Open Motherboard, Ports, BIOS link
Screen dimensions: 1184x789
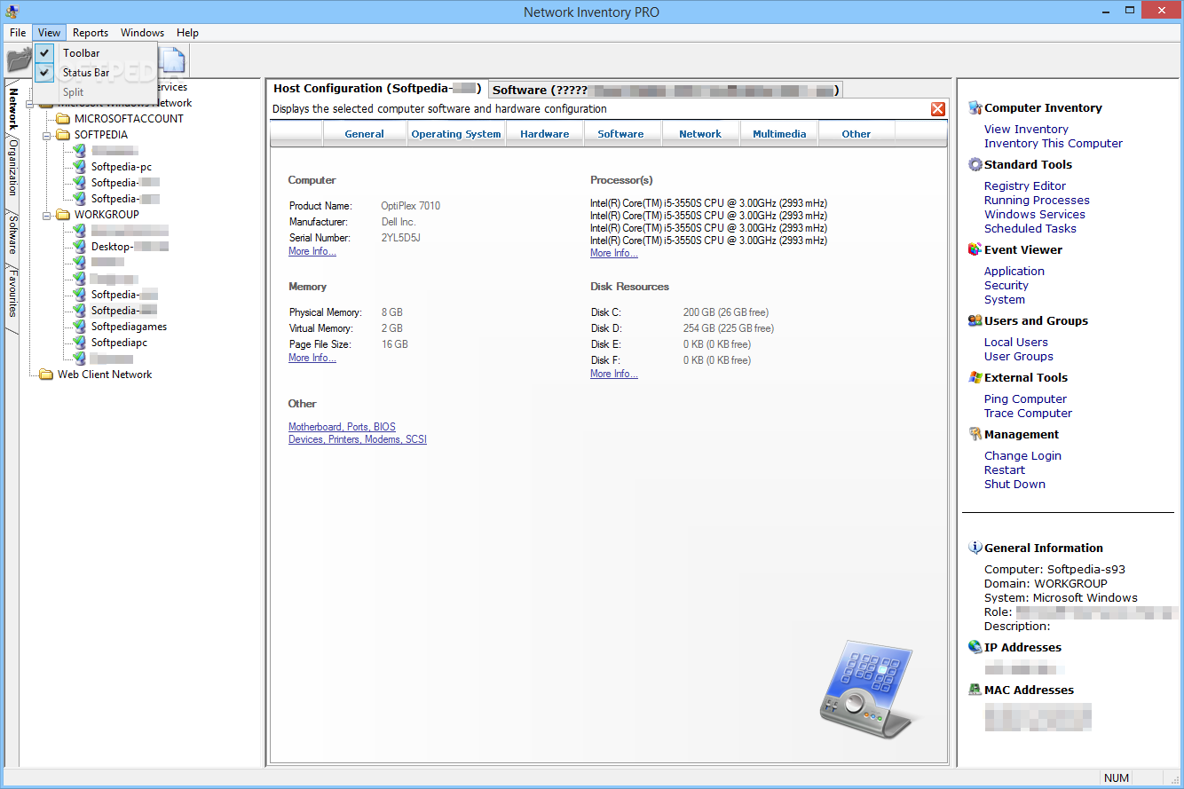point(342,427)
